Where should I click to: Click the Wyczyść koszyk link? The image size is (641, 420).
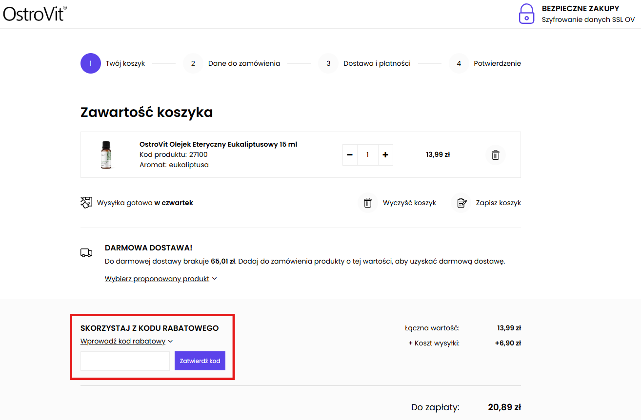coord(409,203)
